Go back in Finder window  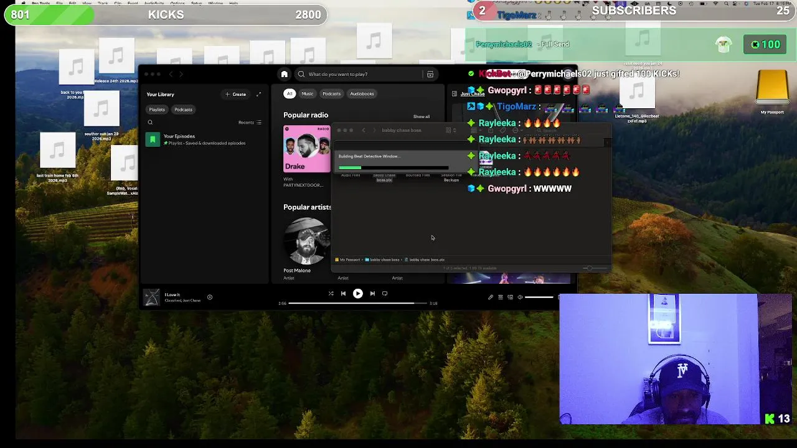click(364, 130)
